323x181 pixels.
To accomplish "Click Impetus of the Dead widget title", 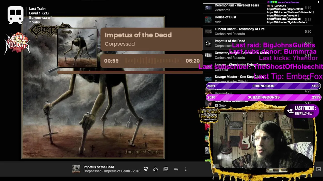I will click(138, 35).
